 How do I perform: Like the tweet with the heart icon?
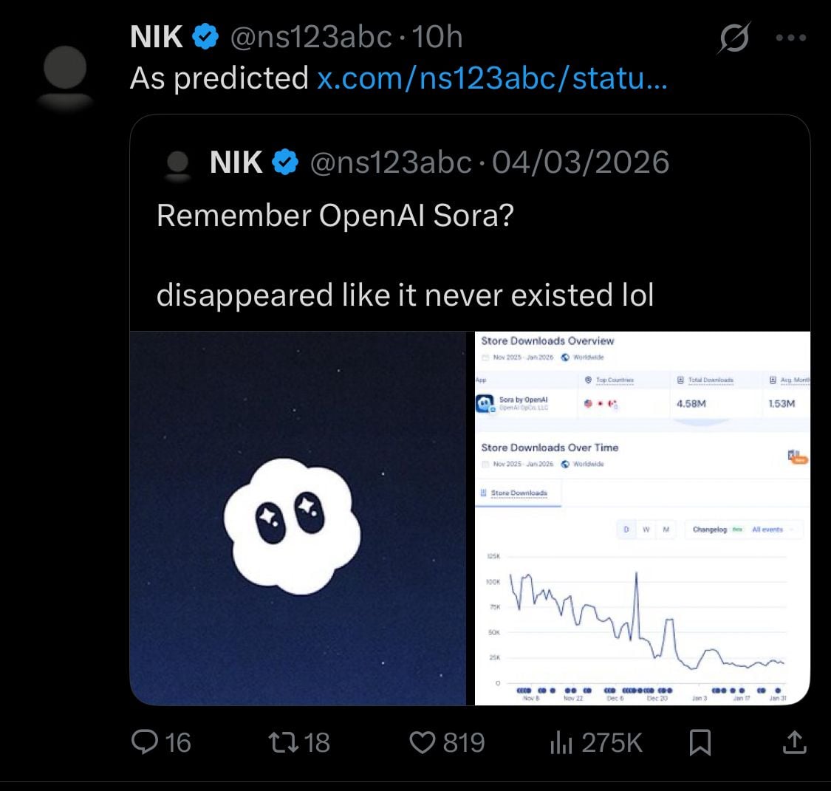coord(423,744)
